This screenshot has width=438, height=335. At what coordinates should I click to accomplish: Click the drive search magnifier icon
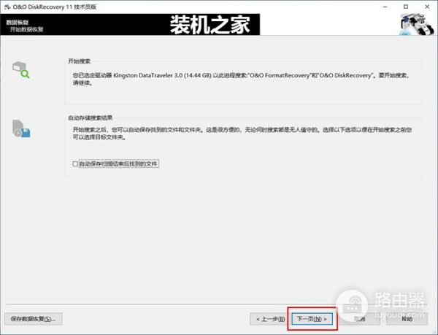(x=21, y=70)
